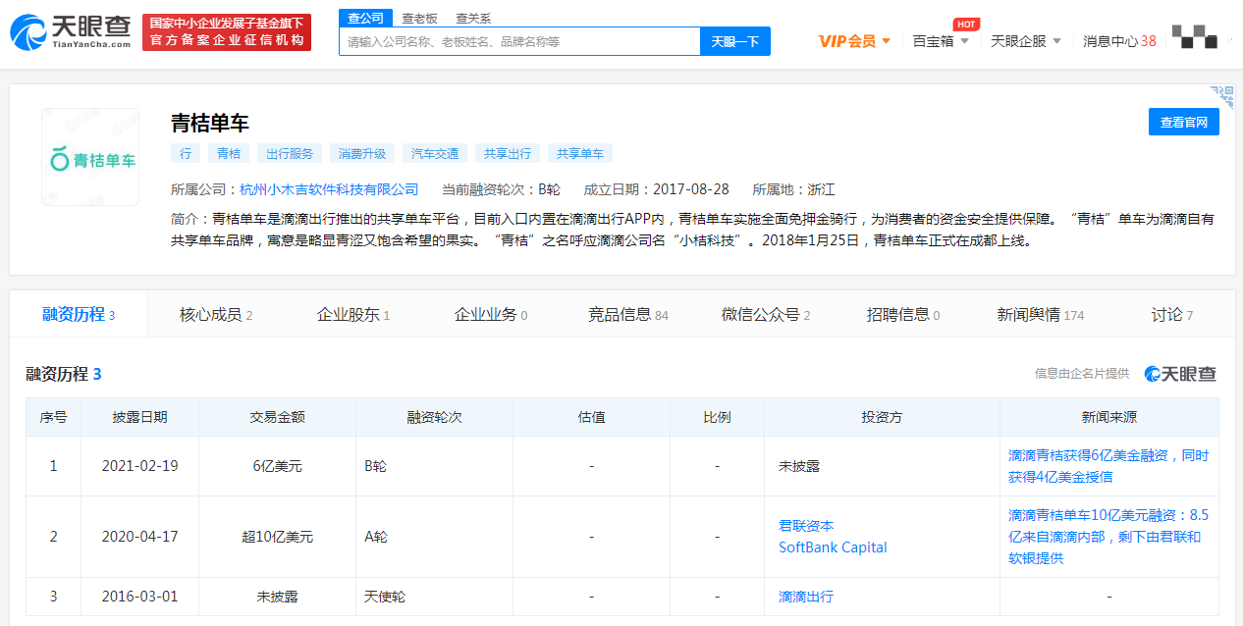Open news link about 6亿美金融资

click(1108, 466)
